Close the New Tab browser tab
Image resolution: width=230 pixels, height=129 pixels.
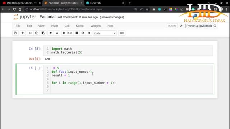123,3
